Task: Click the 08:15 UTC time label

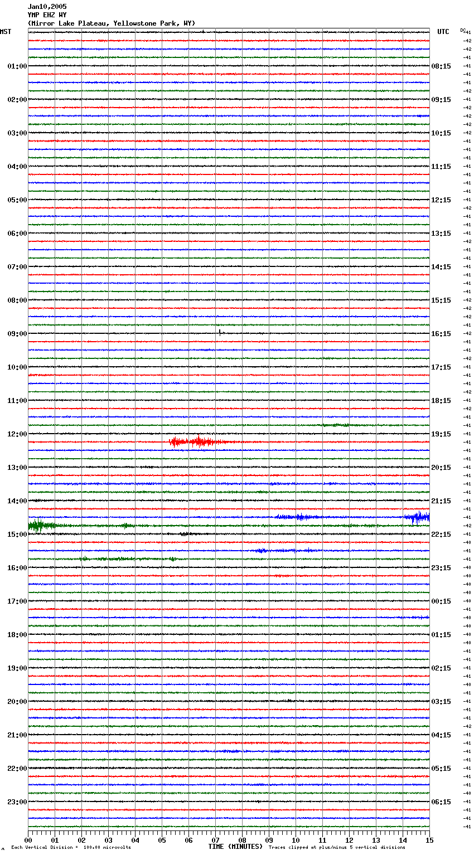Action: point(441,66)
